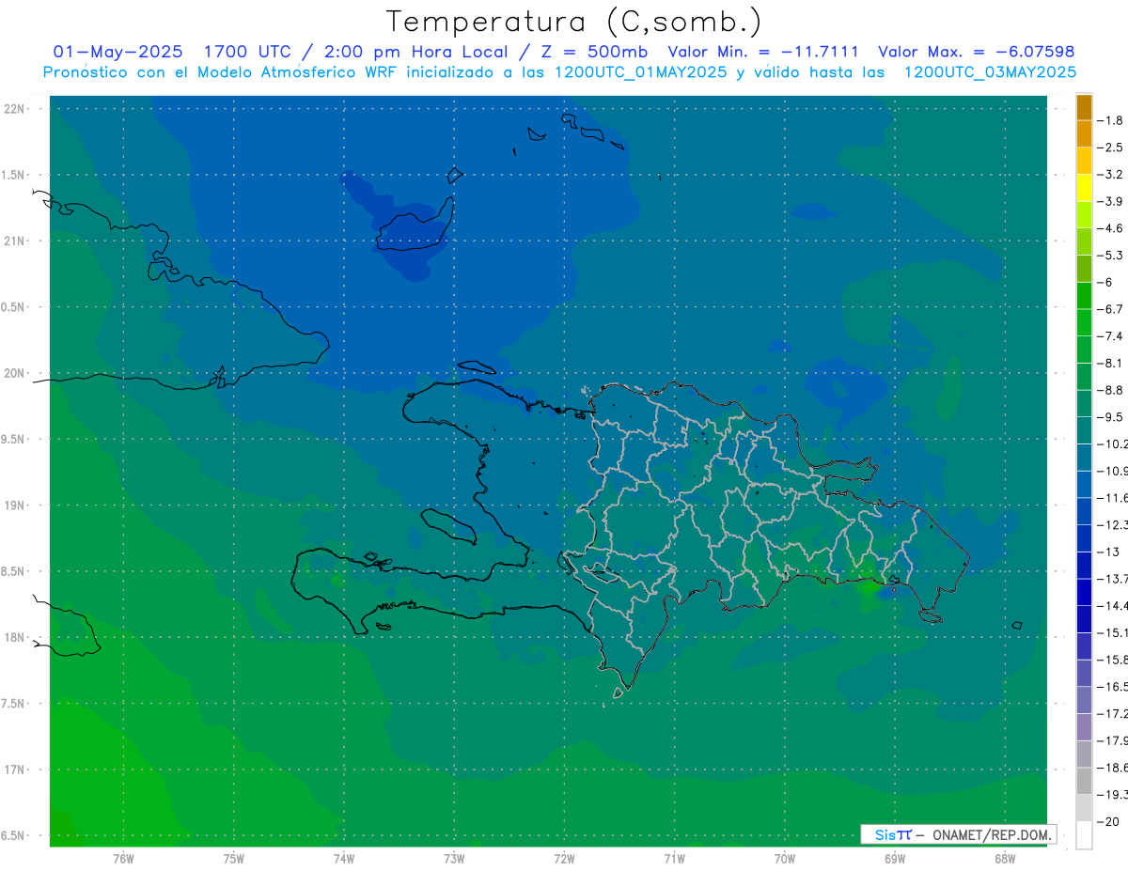Click the '1.5N' latitude label
Viewport: 1128px width, 871px height.
pos(14,175)
